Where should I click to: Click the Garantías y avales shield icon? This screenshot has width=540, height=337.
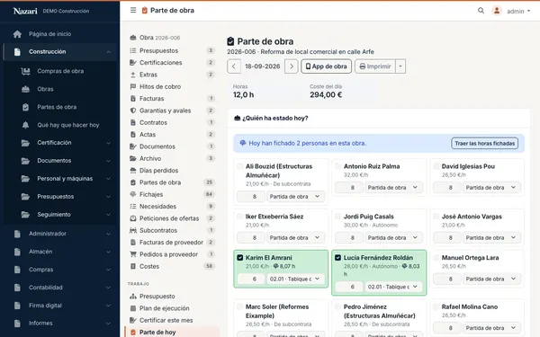click(133, 111)
